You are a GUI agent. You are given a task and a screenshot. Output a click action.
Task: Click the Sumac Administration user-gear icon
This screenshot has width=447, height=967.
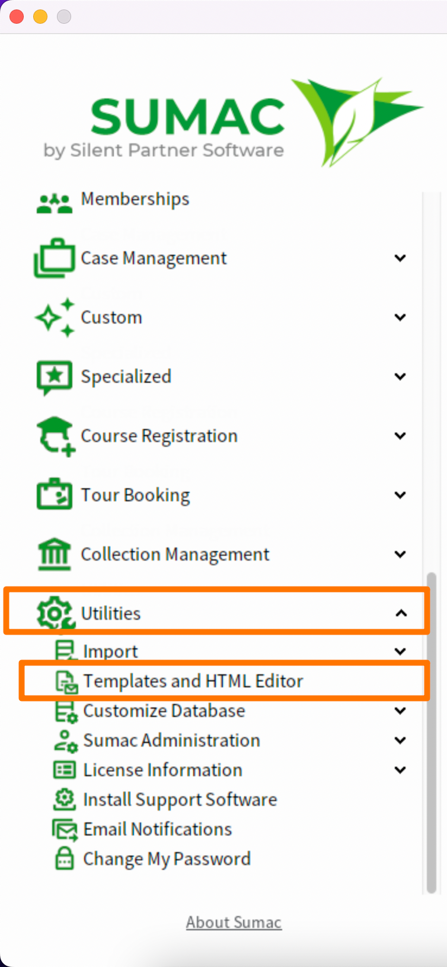[x=66, y=741]
